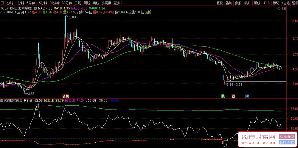The image size is (298, 148).
Task: Expand the 更多 periods menu
Action: (118, 3)
